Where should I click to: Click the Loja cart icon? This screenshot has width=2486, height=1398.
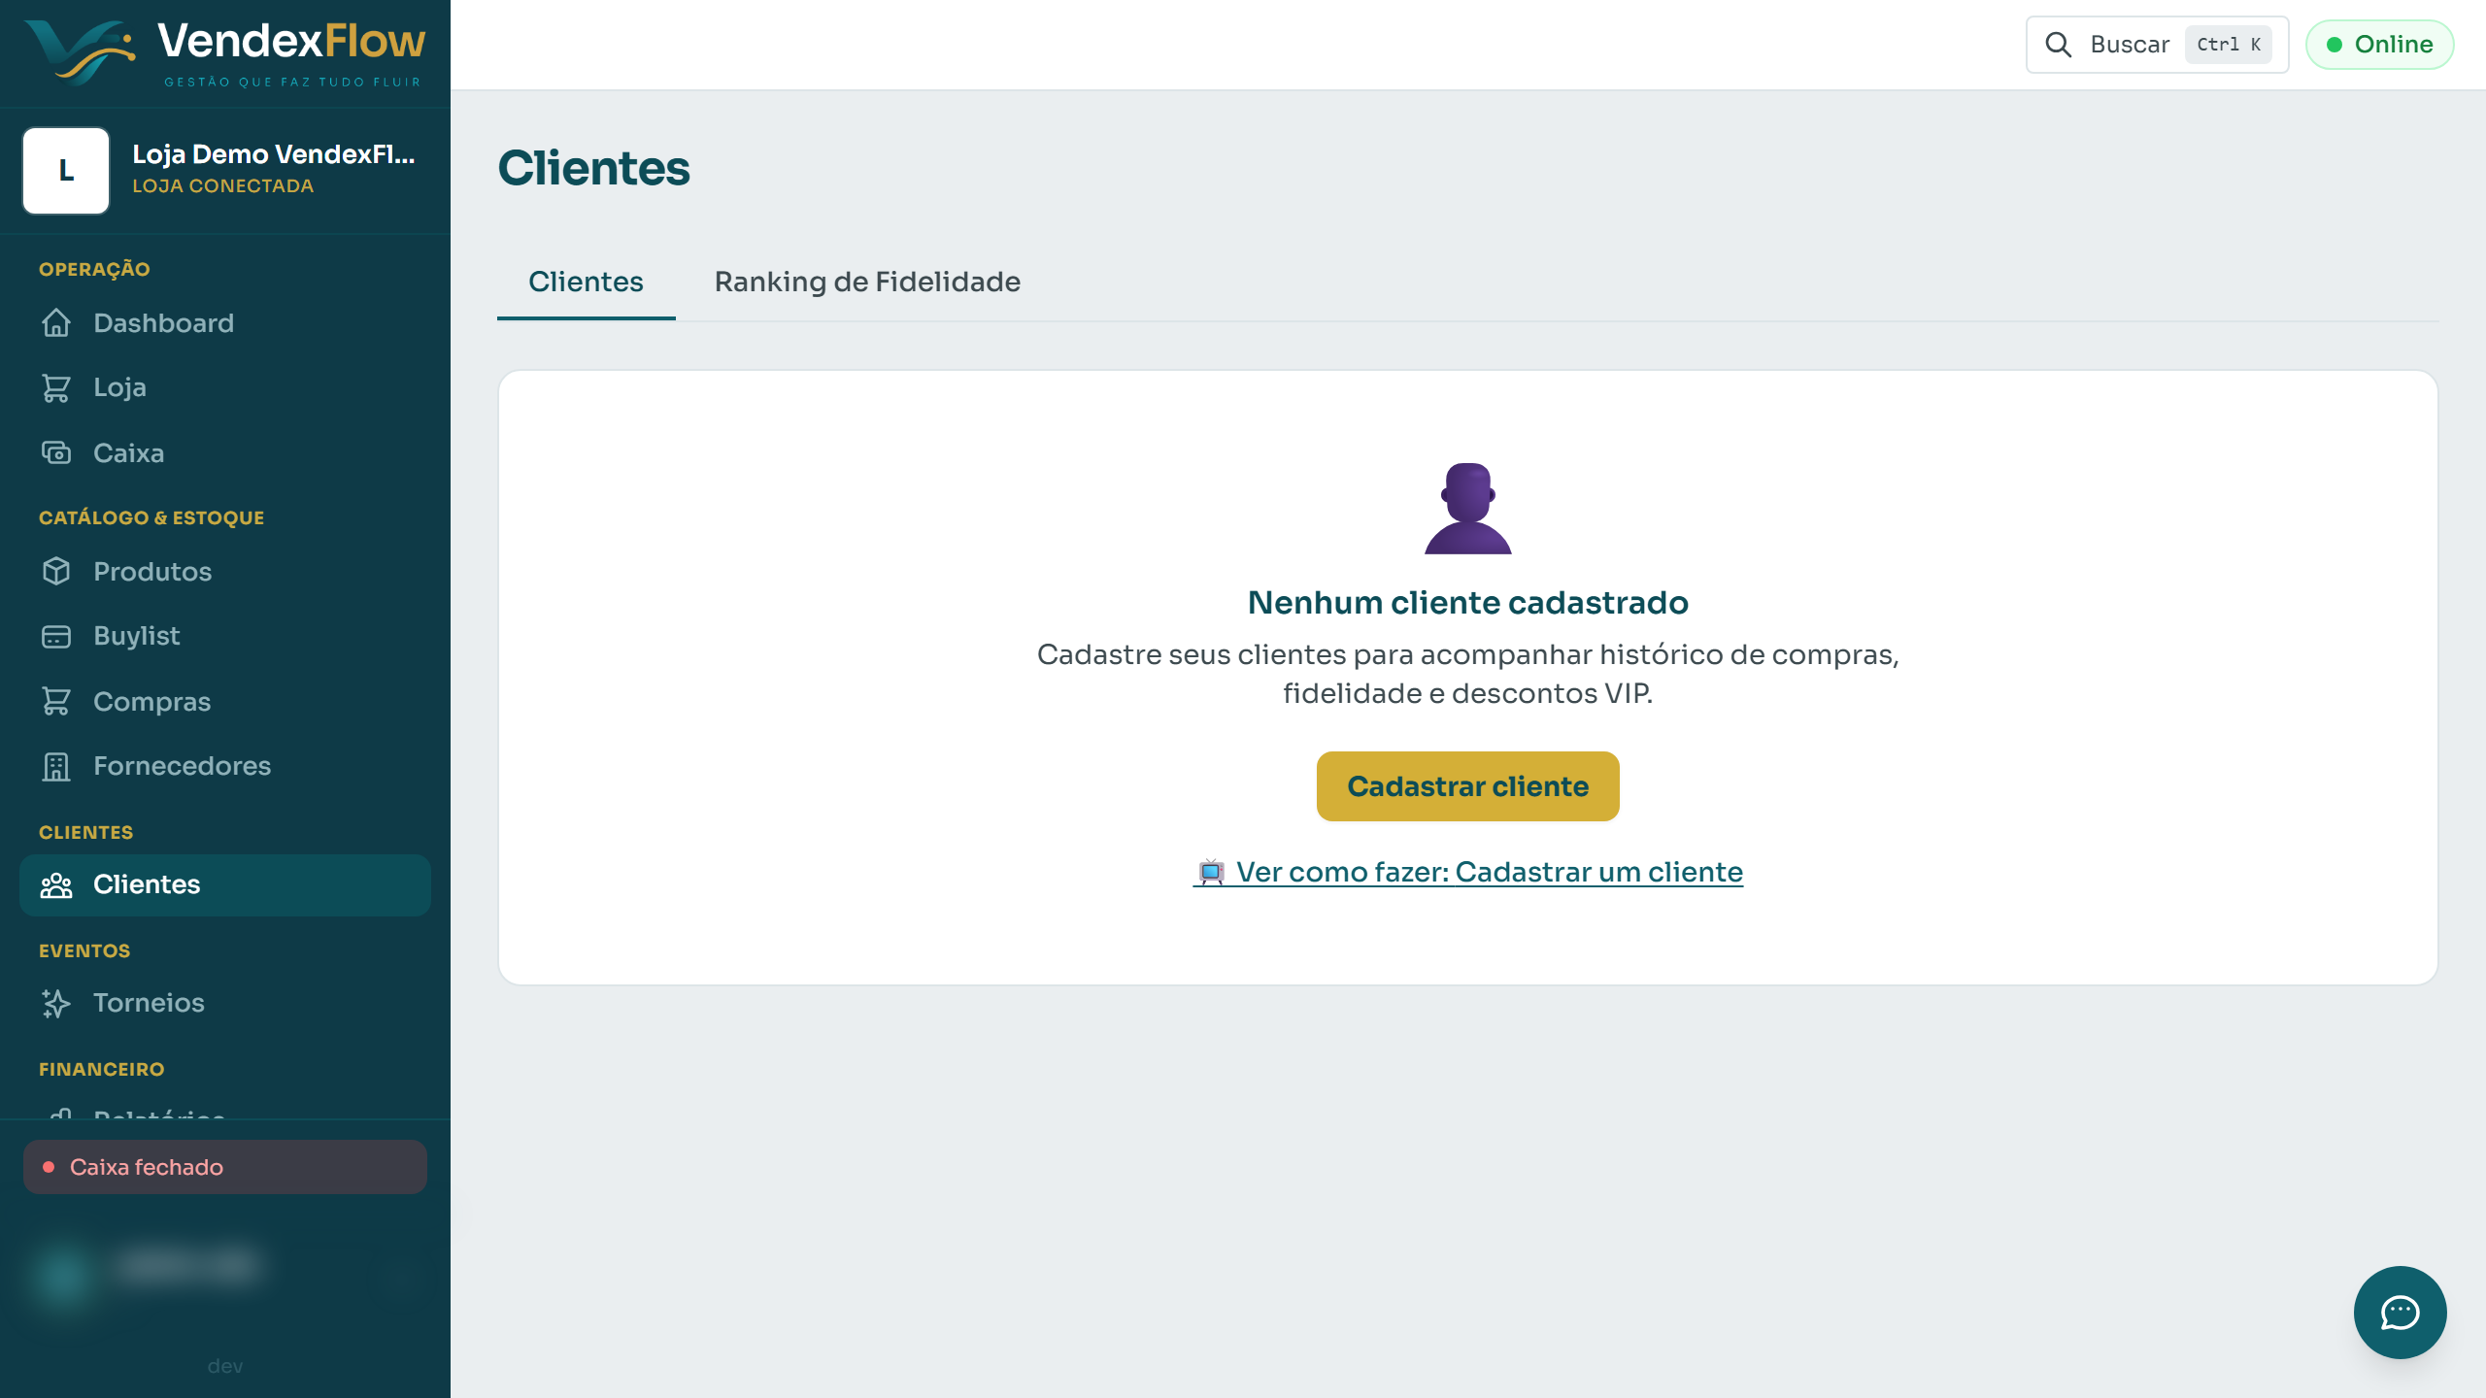56,387
